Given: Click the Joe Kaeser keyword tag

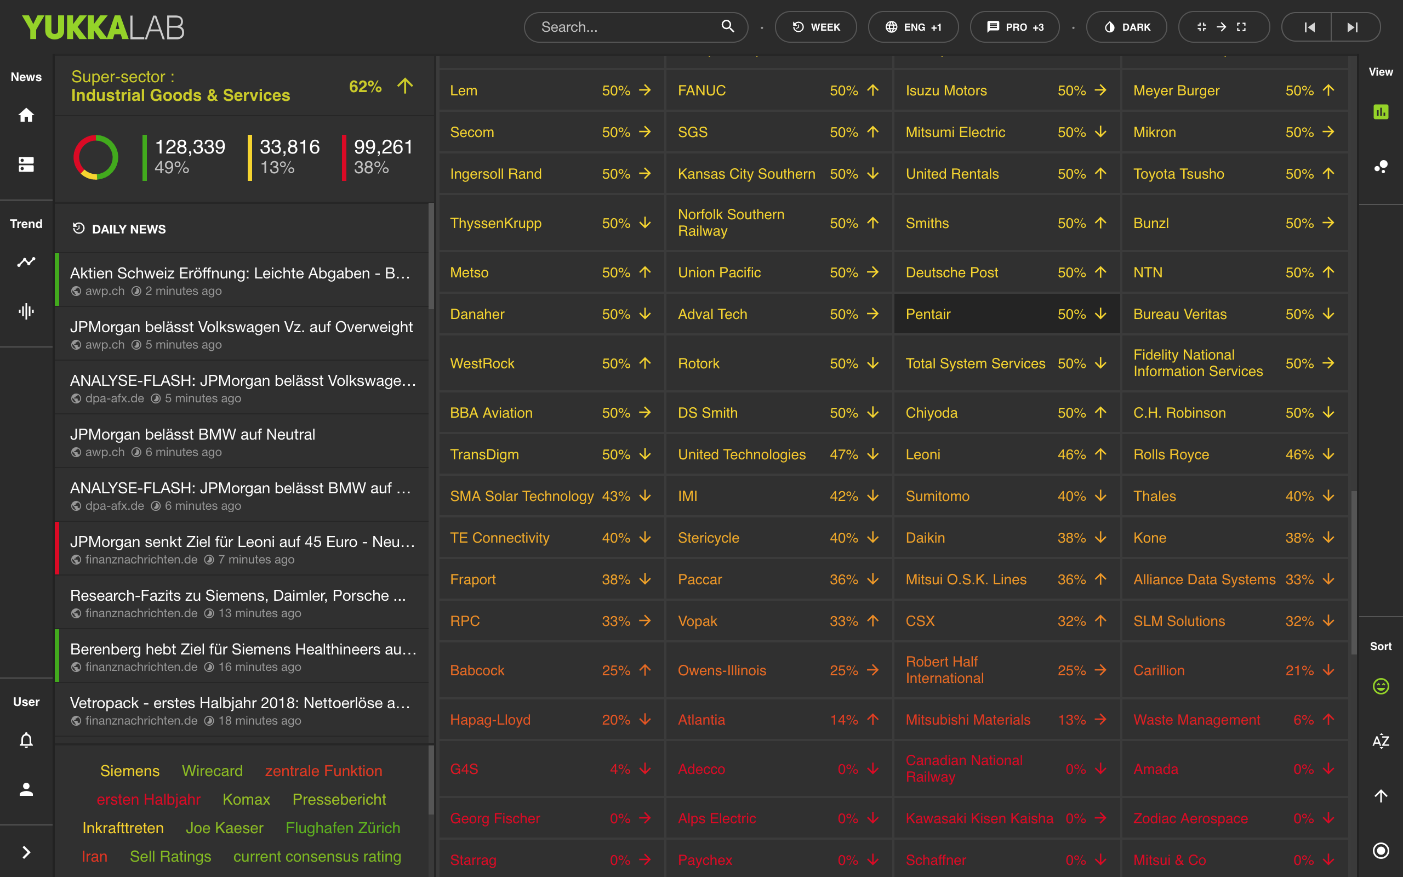Looking at the screenshot, I should (x=224, y=828).
